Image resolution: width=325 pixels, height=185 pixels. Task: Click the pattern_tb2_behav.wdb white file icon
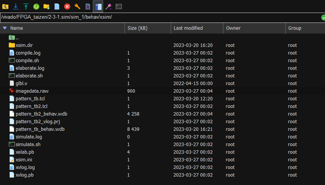point(12,114)
